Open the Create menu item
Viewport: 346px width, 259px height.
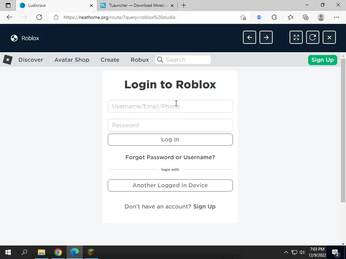point(110,60)
